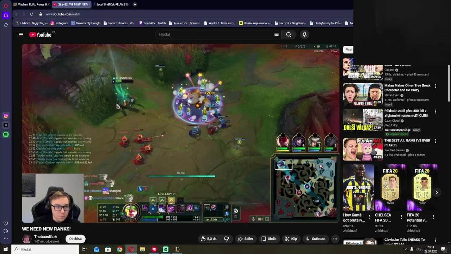This screenshot has height=254, width=451.
Task: Open League of Legends taskbar icon
Action: (177, 249)
